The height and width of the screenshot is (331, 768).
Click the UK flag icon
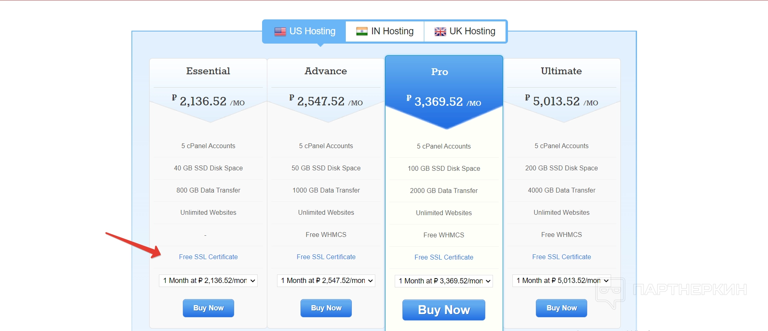pos(440,31)
